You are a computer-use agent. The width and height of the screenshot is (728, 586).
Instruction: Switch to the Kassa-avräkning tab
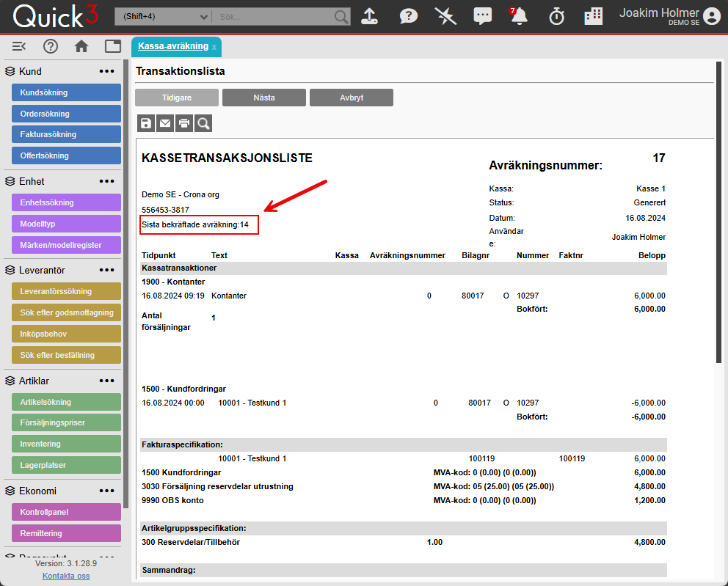(x=173, y=46)
